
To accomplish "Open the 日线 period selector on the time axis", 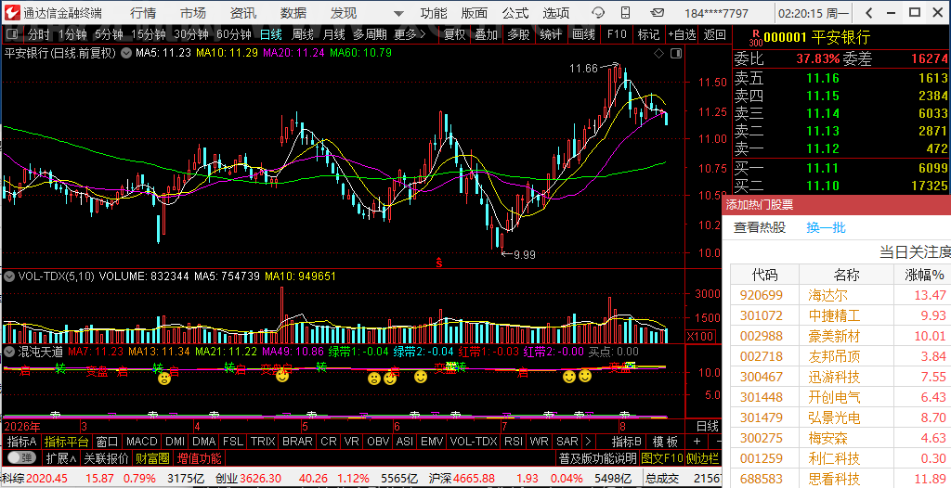I will pos(707,426).
